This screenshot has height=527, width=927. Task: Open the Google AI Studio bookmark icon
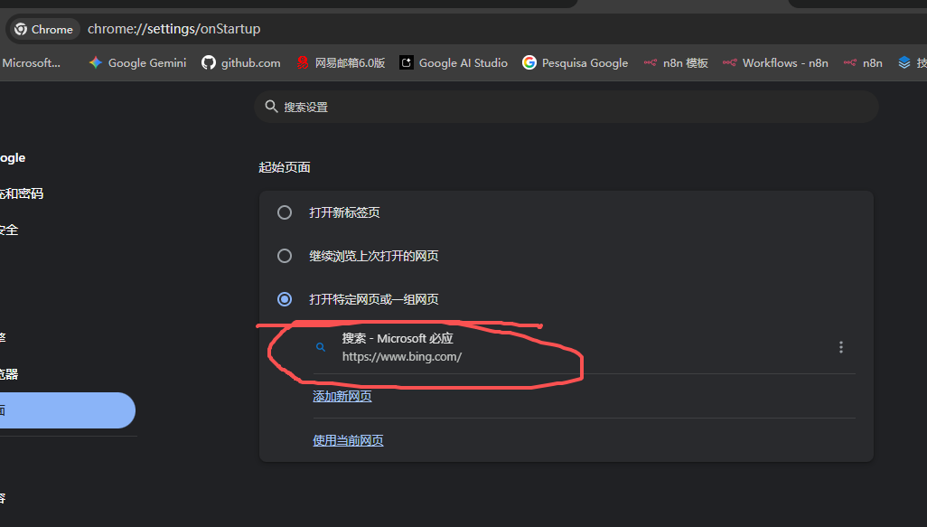(x=407, y=62)
